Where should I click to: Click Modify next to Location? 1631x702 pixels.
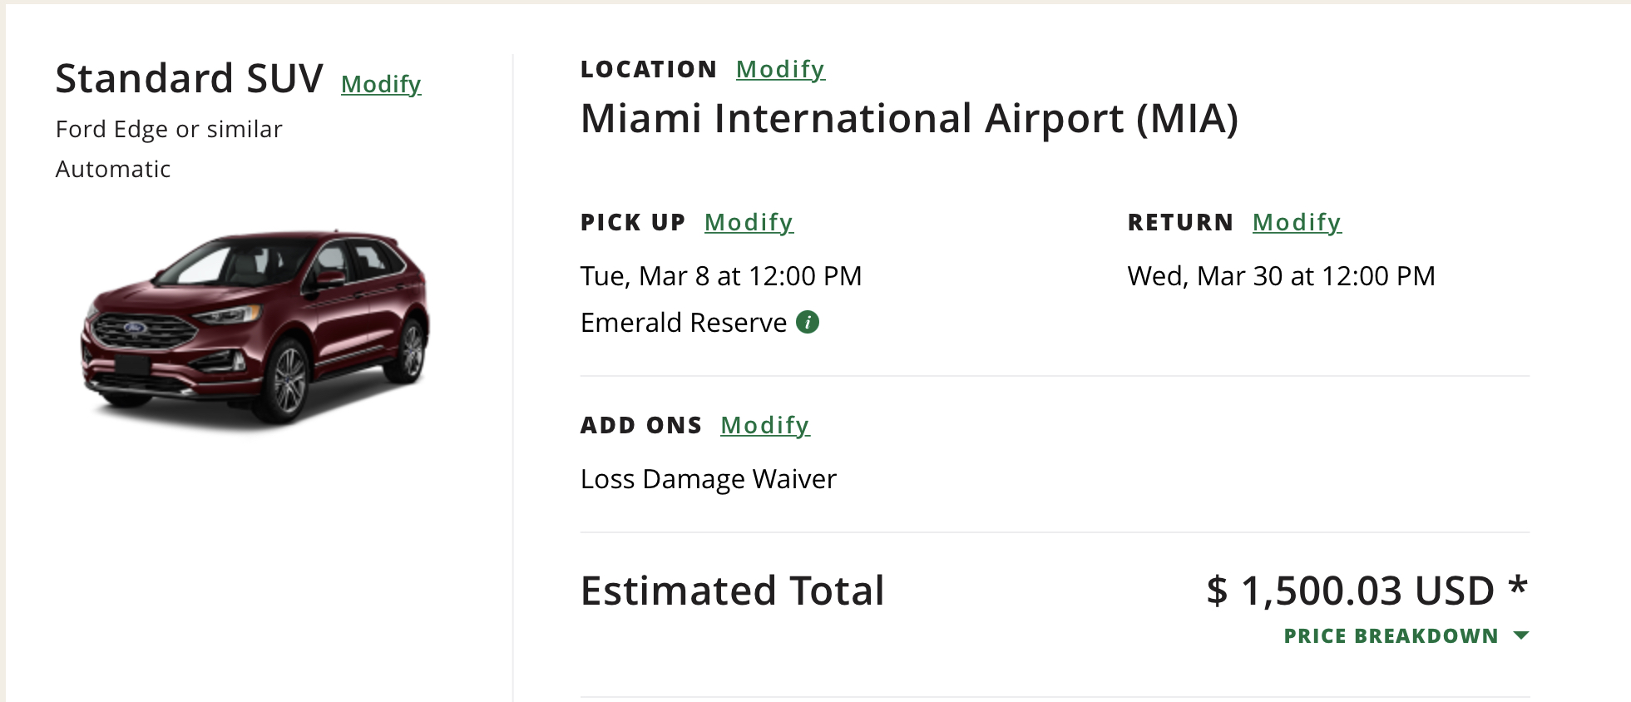pos(780,69)
